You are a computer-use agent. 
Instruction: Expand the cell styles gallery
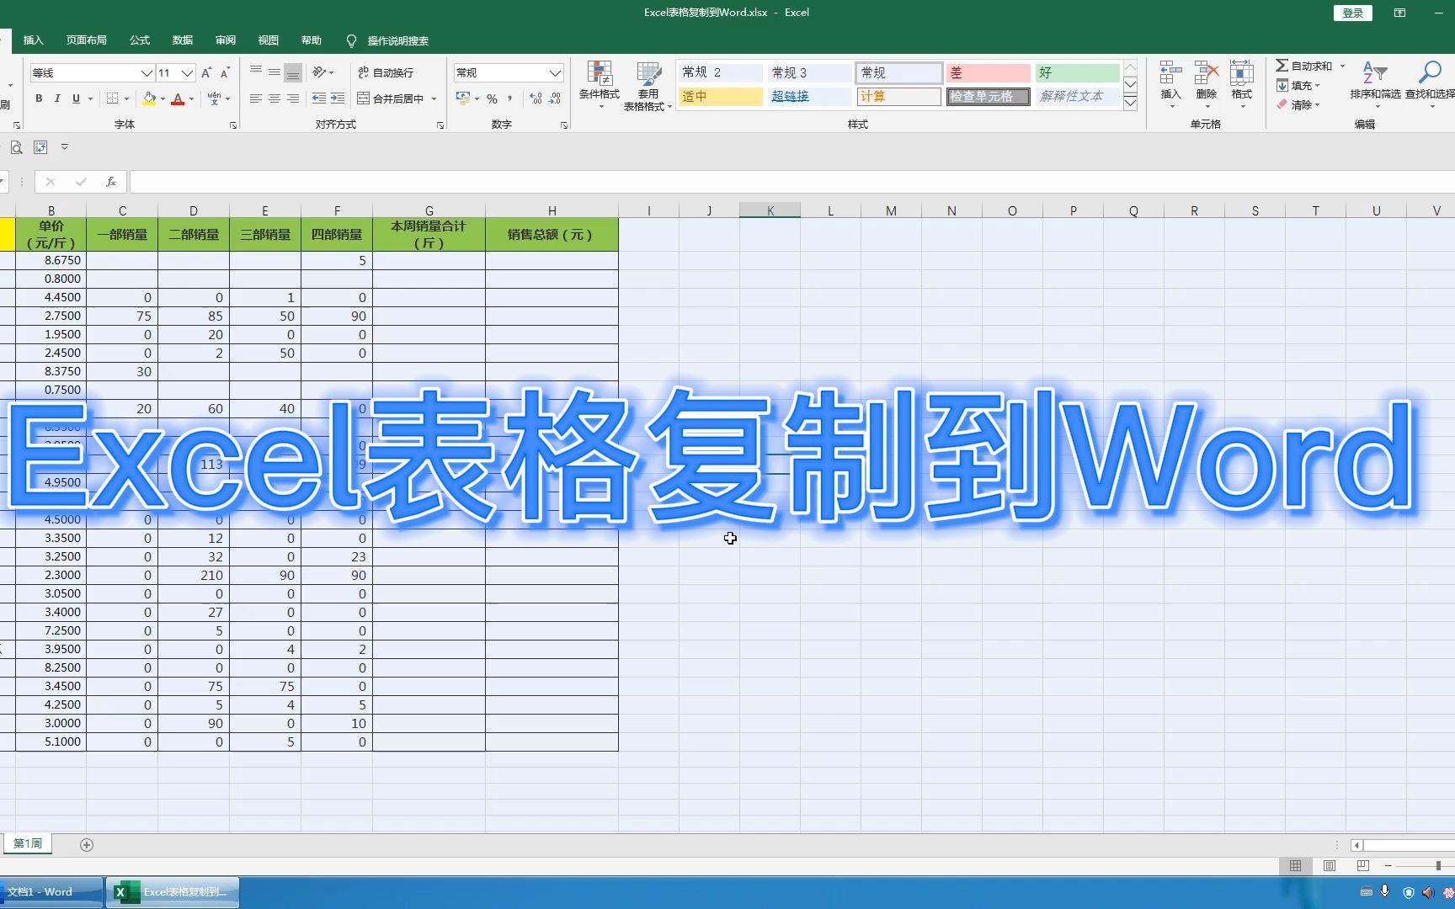tap(1131, 103)
